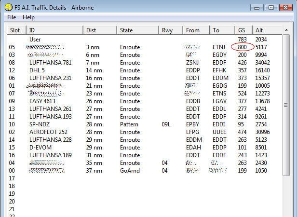Click the User altitude 2034 value
Screen dimensions: 297x217
(x=261, y=40)
